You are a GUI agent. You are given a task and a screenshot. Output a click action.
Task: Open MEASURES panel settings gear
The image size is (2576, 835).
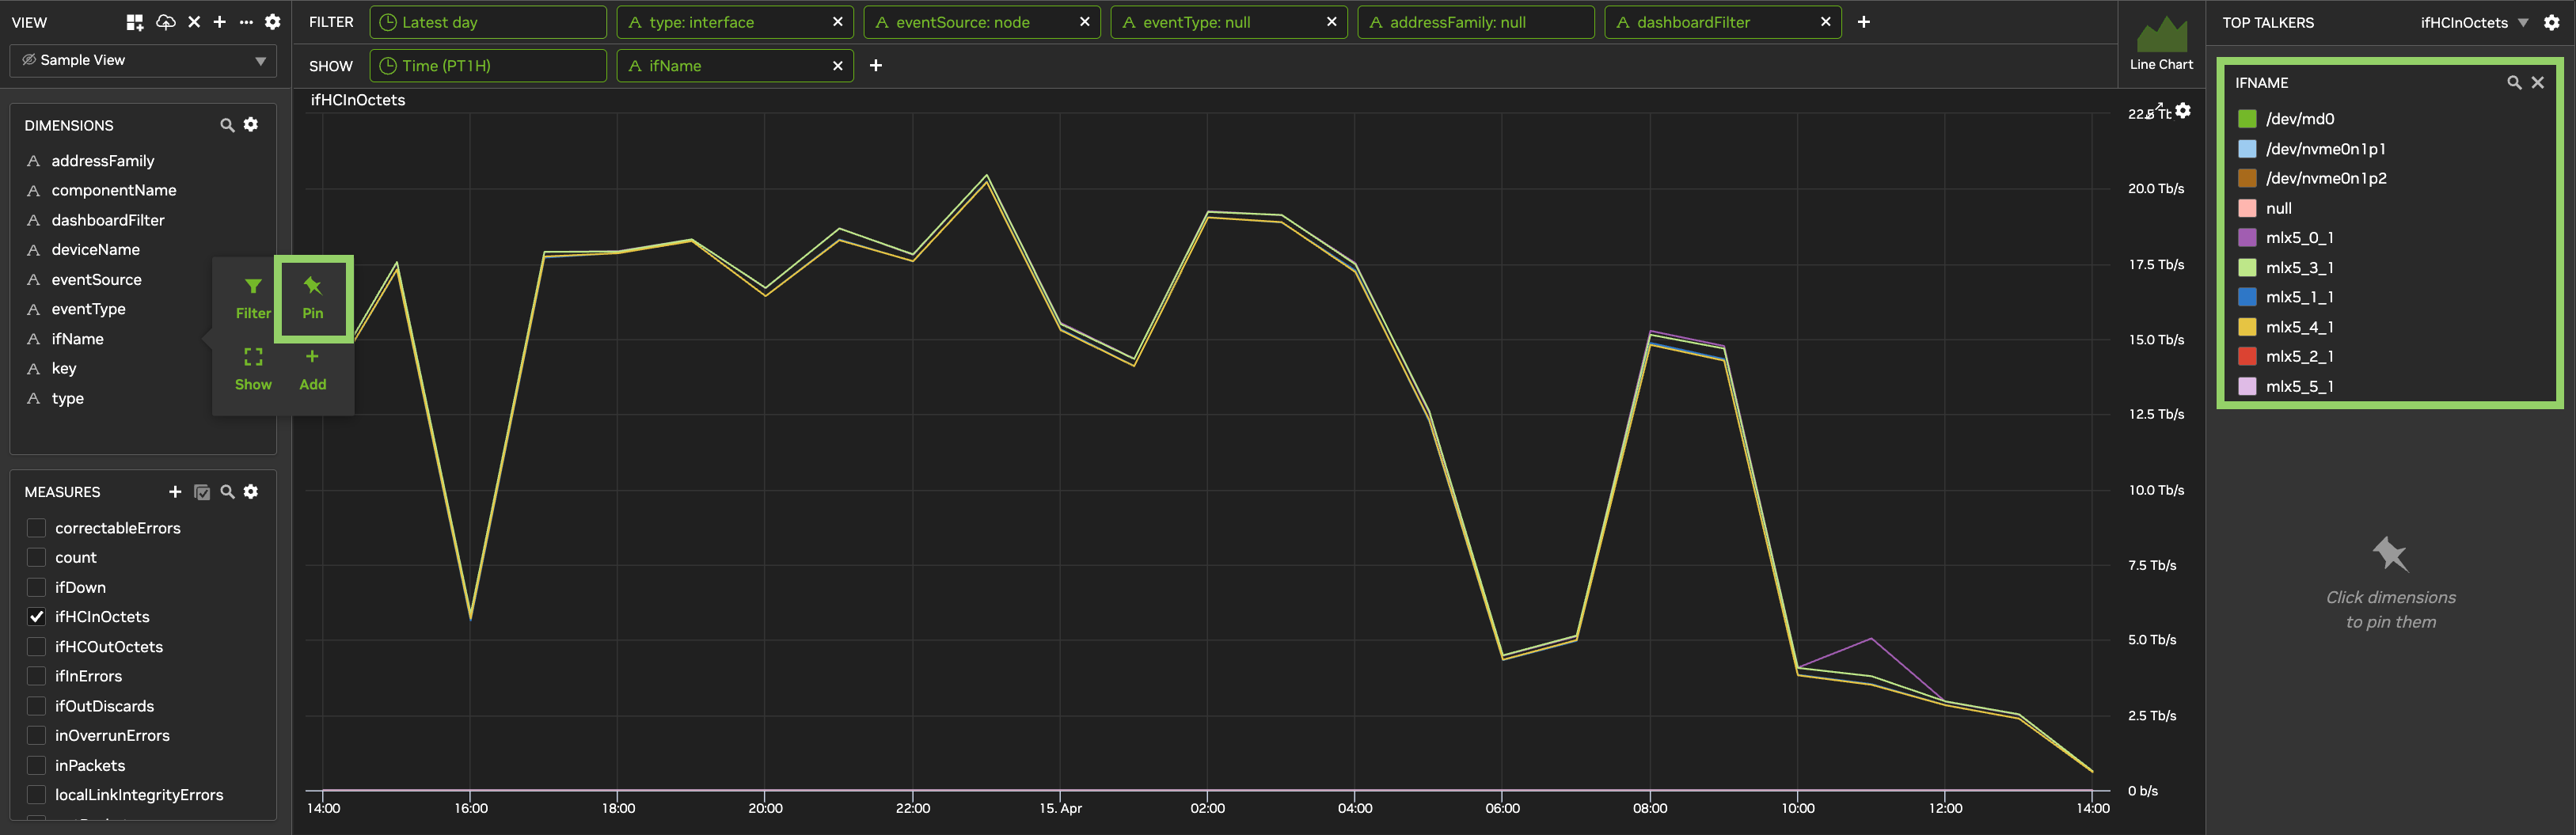(251, 492)
